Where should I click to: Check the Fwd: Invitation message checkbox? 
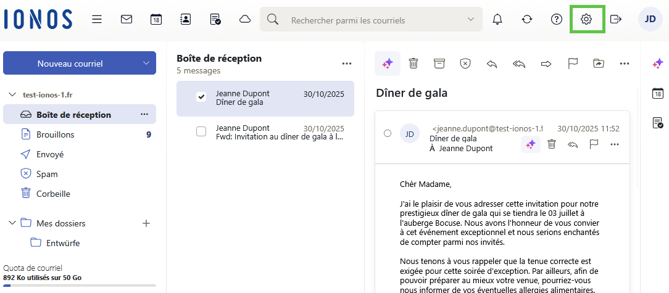201,131
